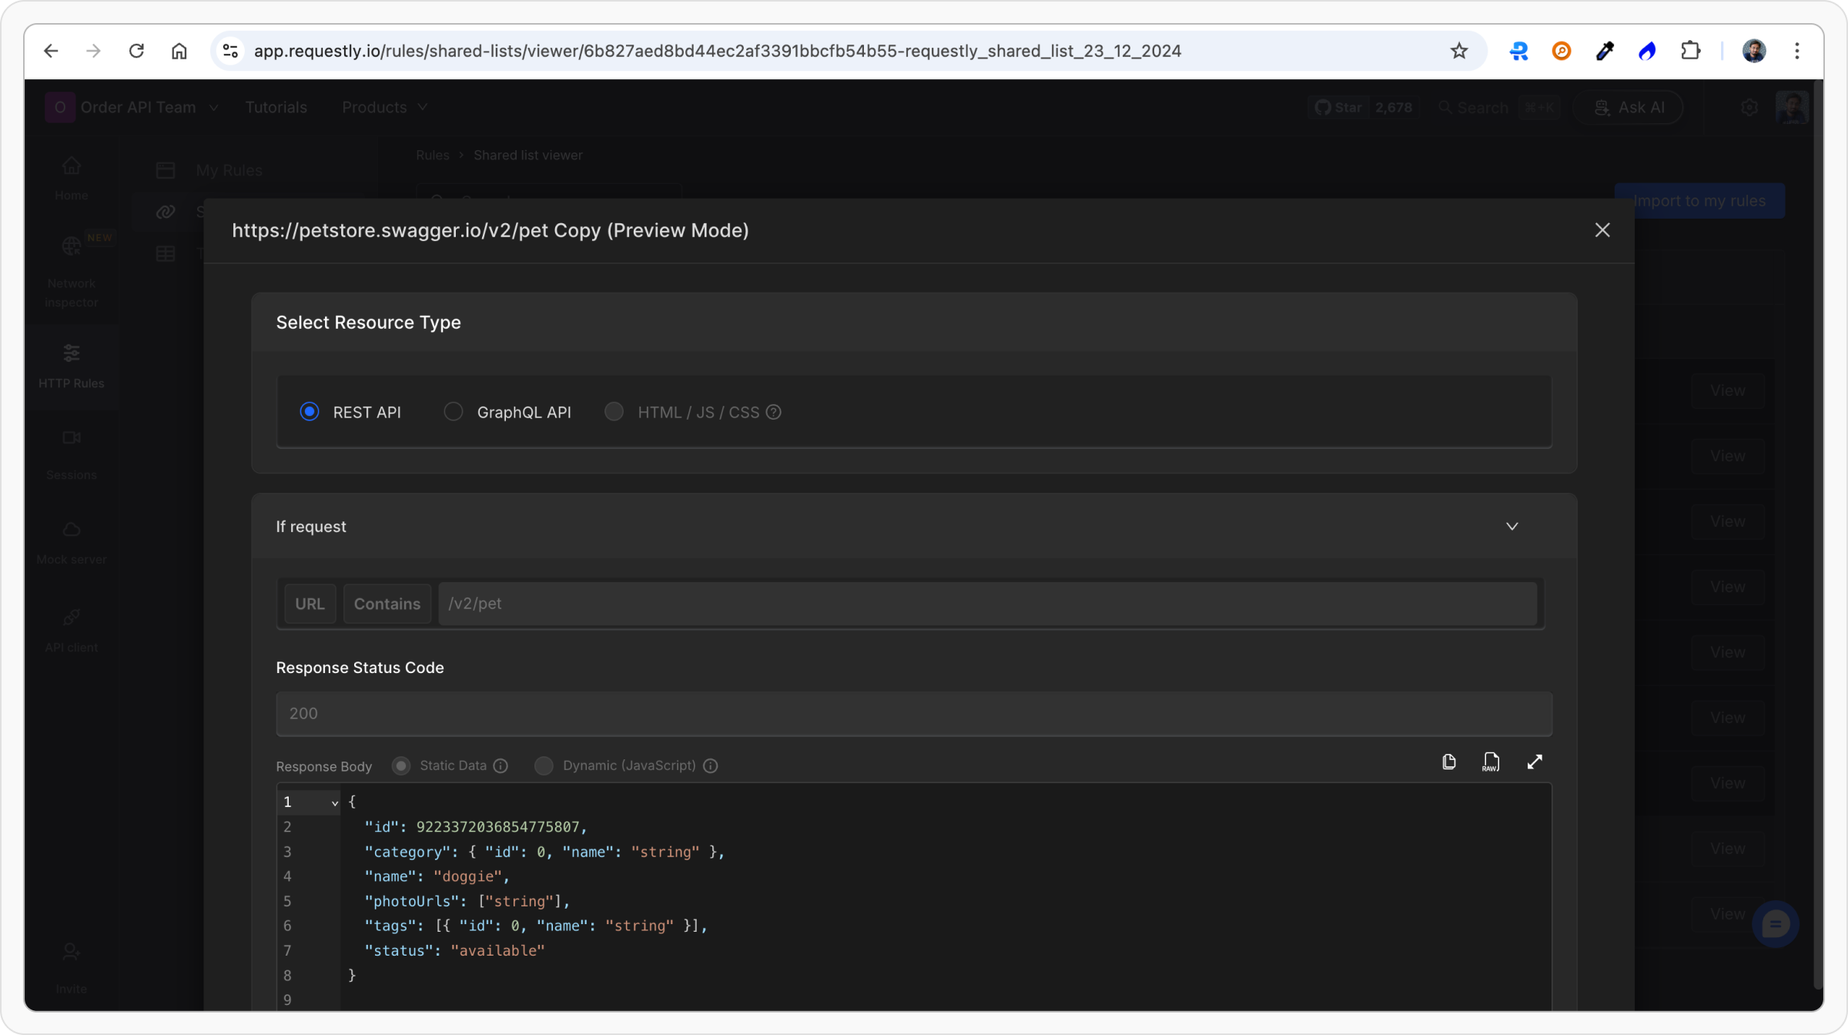Click the info icon next to Static Data
Image resolution: width=1848 pixels, height=1035 pixels.
click(x=500, y=765)
